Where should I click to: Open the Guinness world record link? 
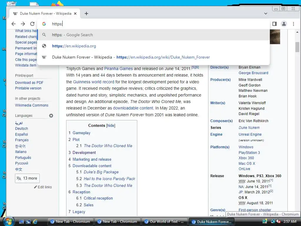pyautogui.click(x=93, y=82)
